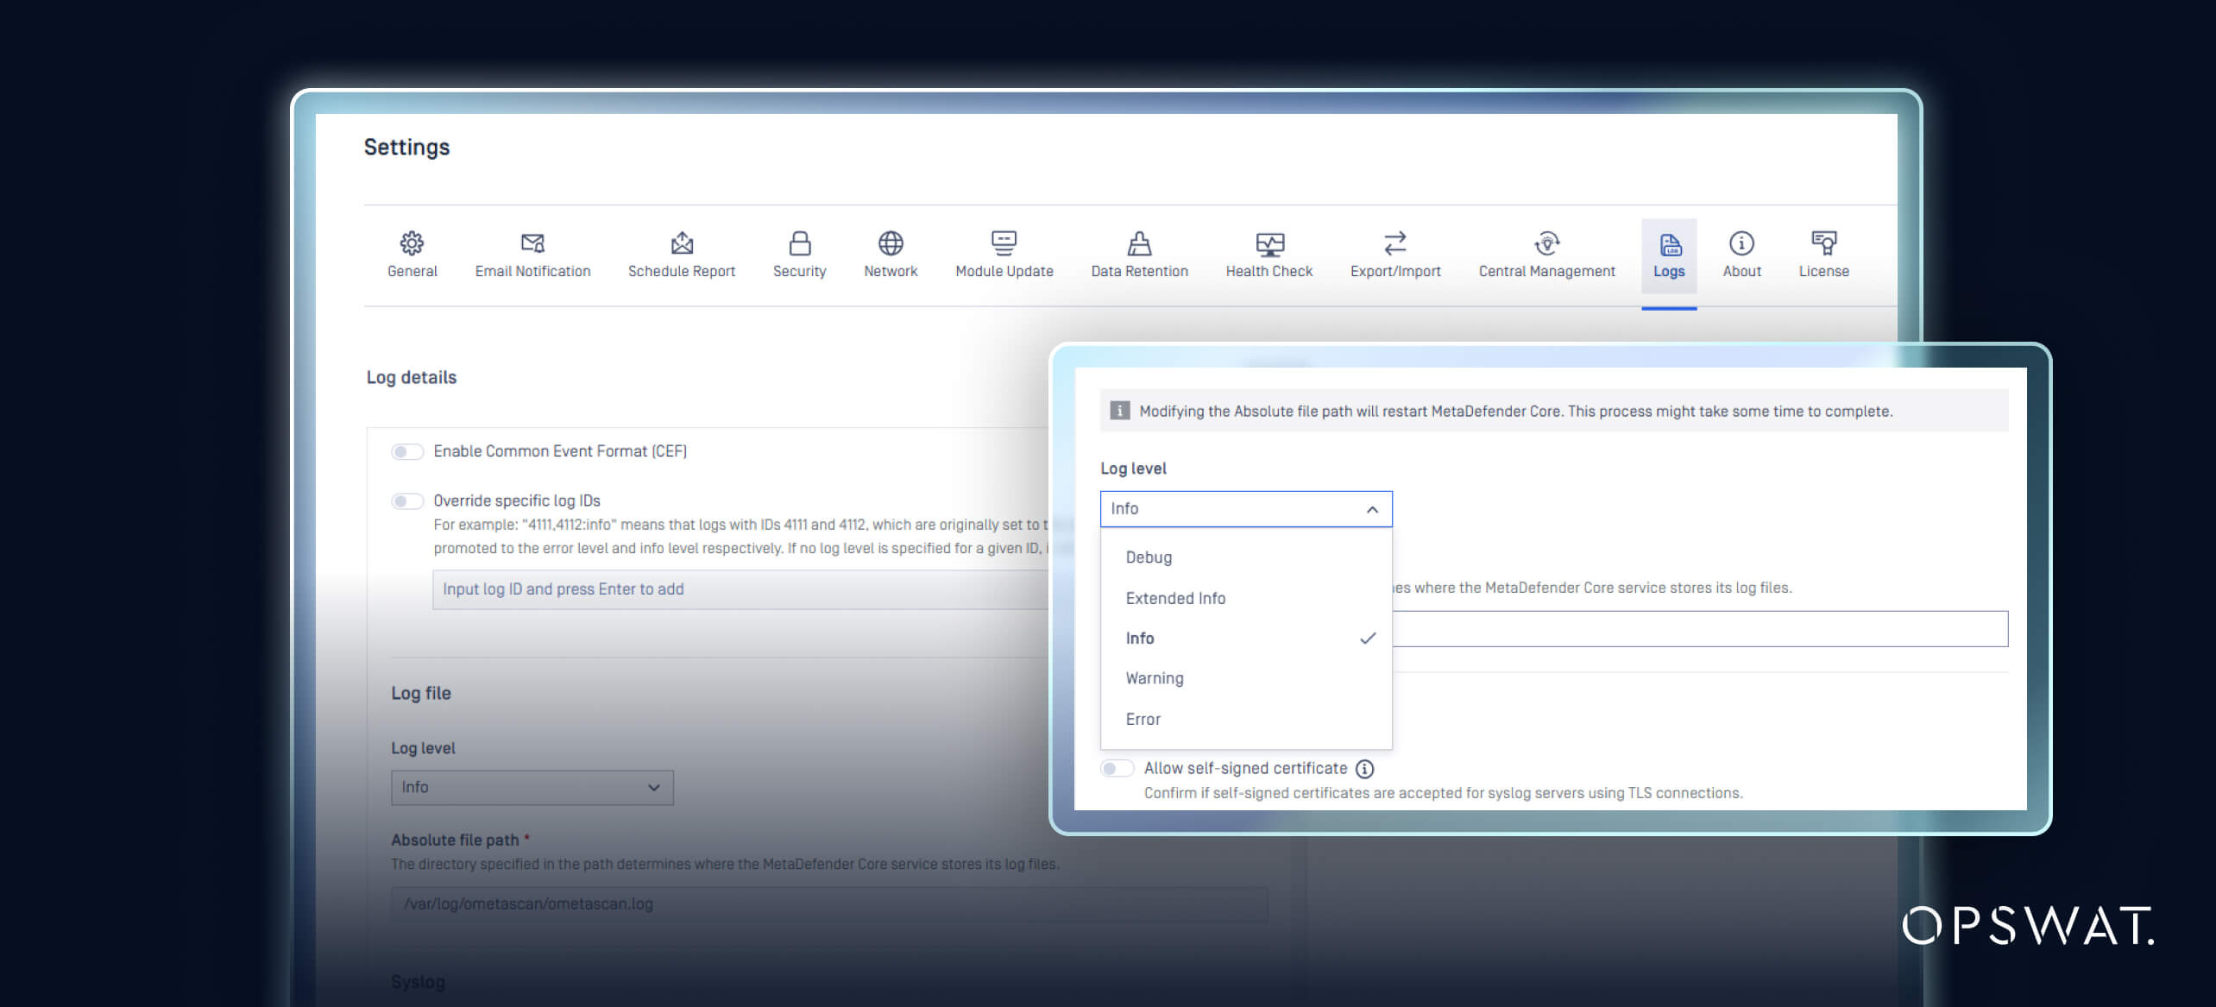Select Debug as the log level
Viewport: 2216px width, 1007px height.
click(x=1148, y=557)
